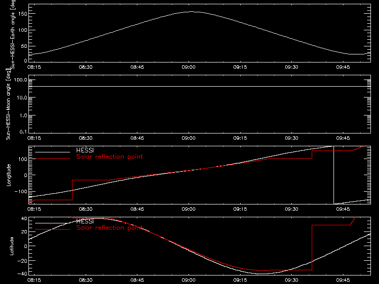The image size is (379, 284).
Task: Click the 1.0 tick on Moon angle axis
Action: (23, 115)
